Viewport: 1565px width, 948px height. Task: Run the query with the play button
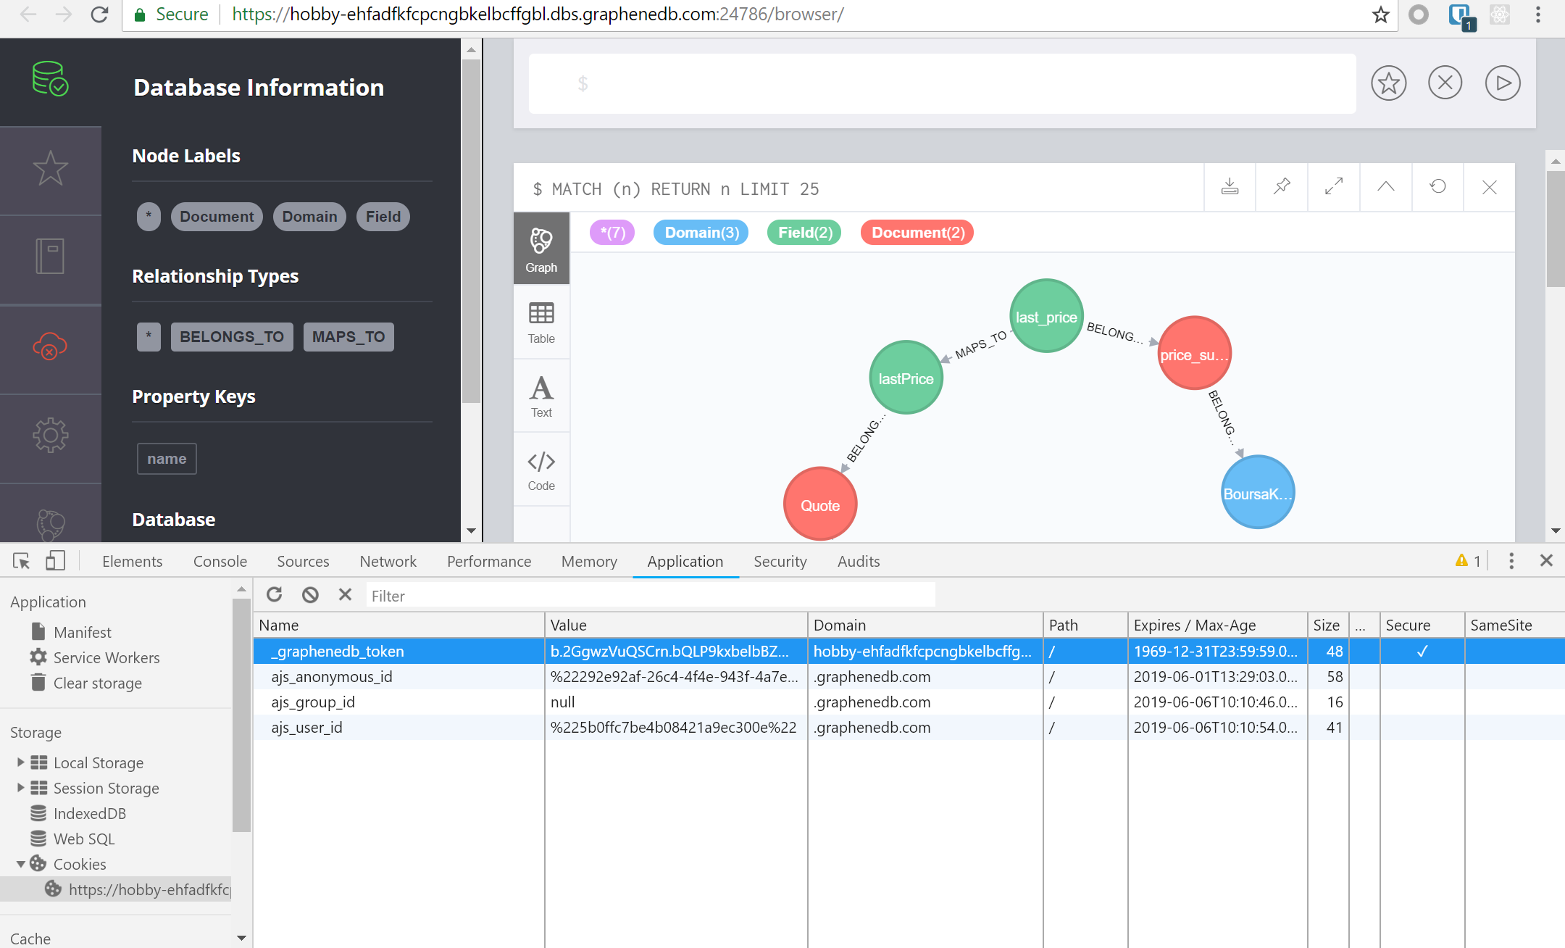click(1501, 83)
